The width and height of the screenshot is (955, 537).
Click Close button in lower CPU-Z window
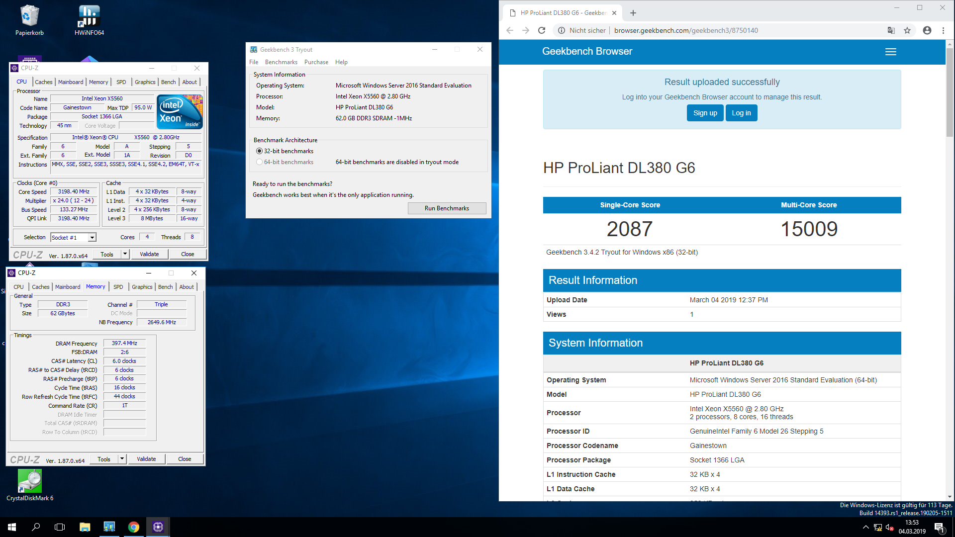[x=185, y=459]
